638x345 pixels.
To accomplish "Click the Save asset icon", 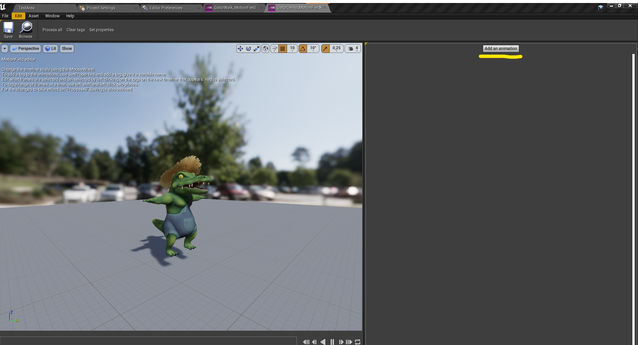I will [x=8, y=30].
